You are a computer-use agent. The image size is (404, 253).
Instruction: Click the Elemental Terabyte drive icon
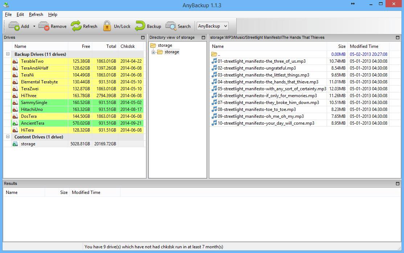pyautogui.click(x=15, y=82)
